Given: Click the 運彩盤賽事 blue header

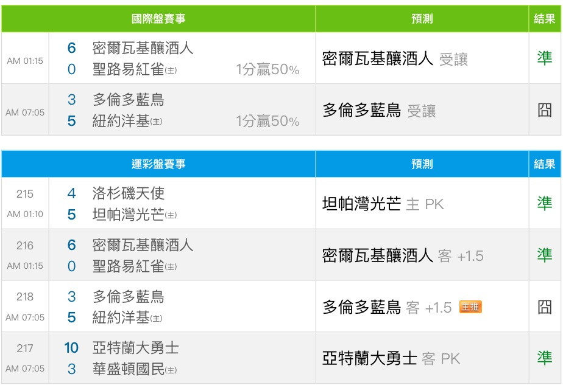Looking at the screenshot, I should (x=158, y=164).
